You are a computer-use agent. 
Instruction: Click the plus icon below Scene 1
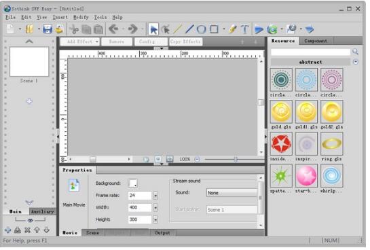pyautogui.click(x=29, y=101)
